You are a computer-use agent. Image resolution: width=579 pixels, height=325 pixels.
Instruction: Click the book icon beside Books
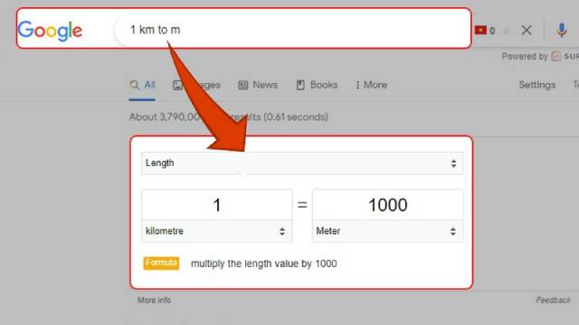click(300, 85)
